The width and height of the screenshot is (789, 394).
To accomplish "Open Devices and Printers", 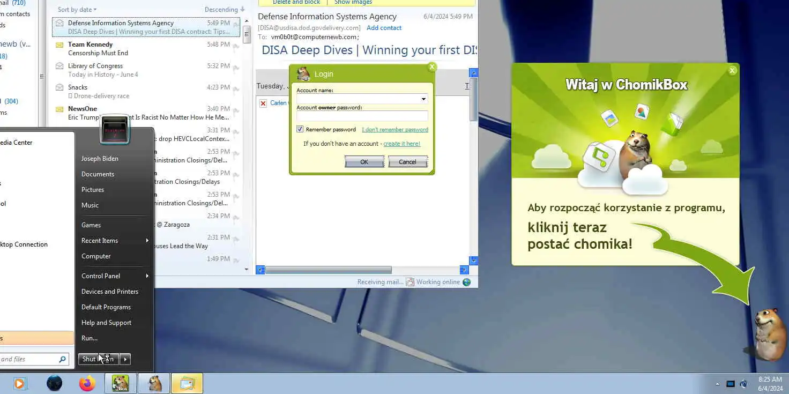I will tap(110, 292).
